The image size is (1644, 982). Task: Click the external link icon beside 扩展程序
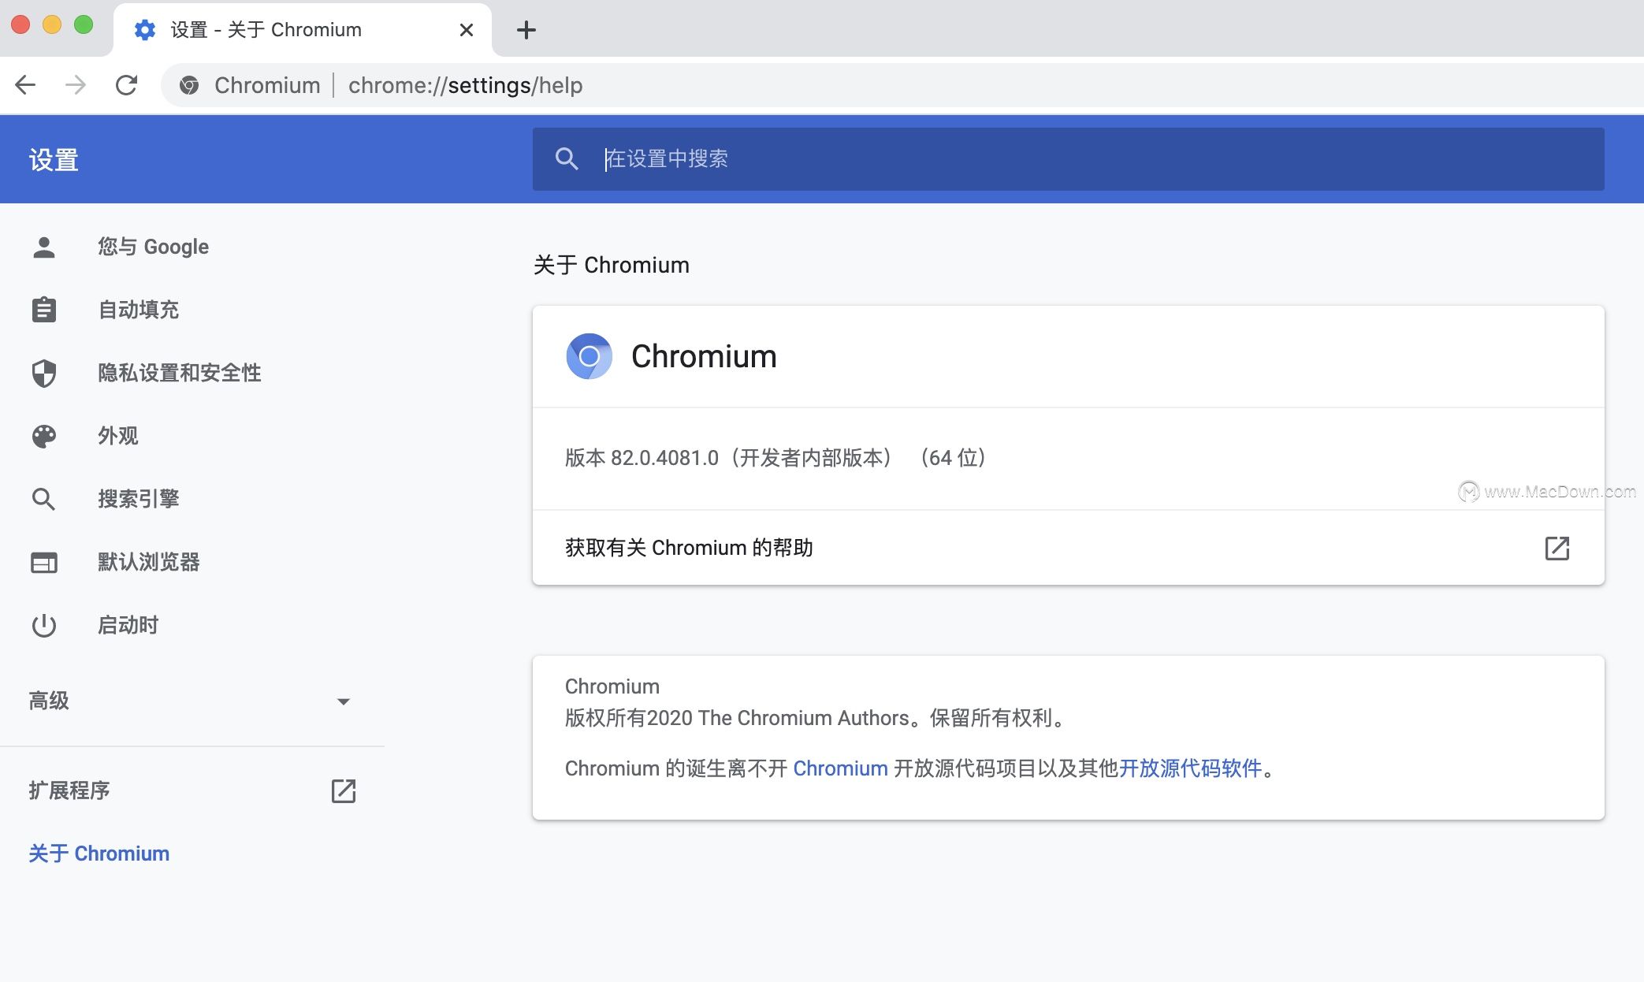click(x=344, y=790)
